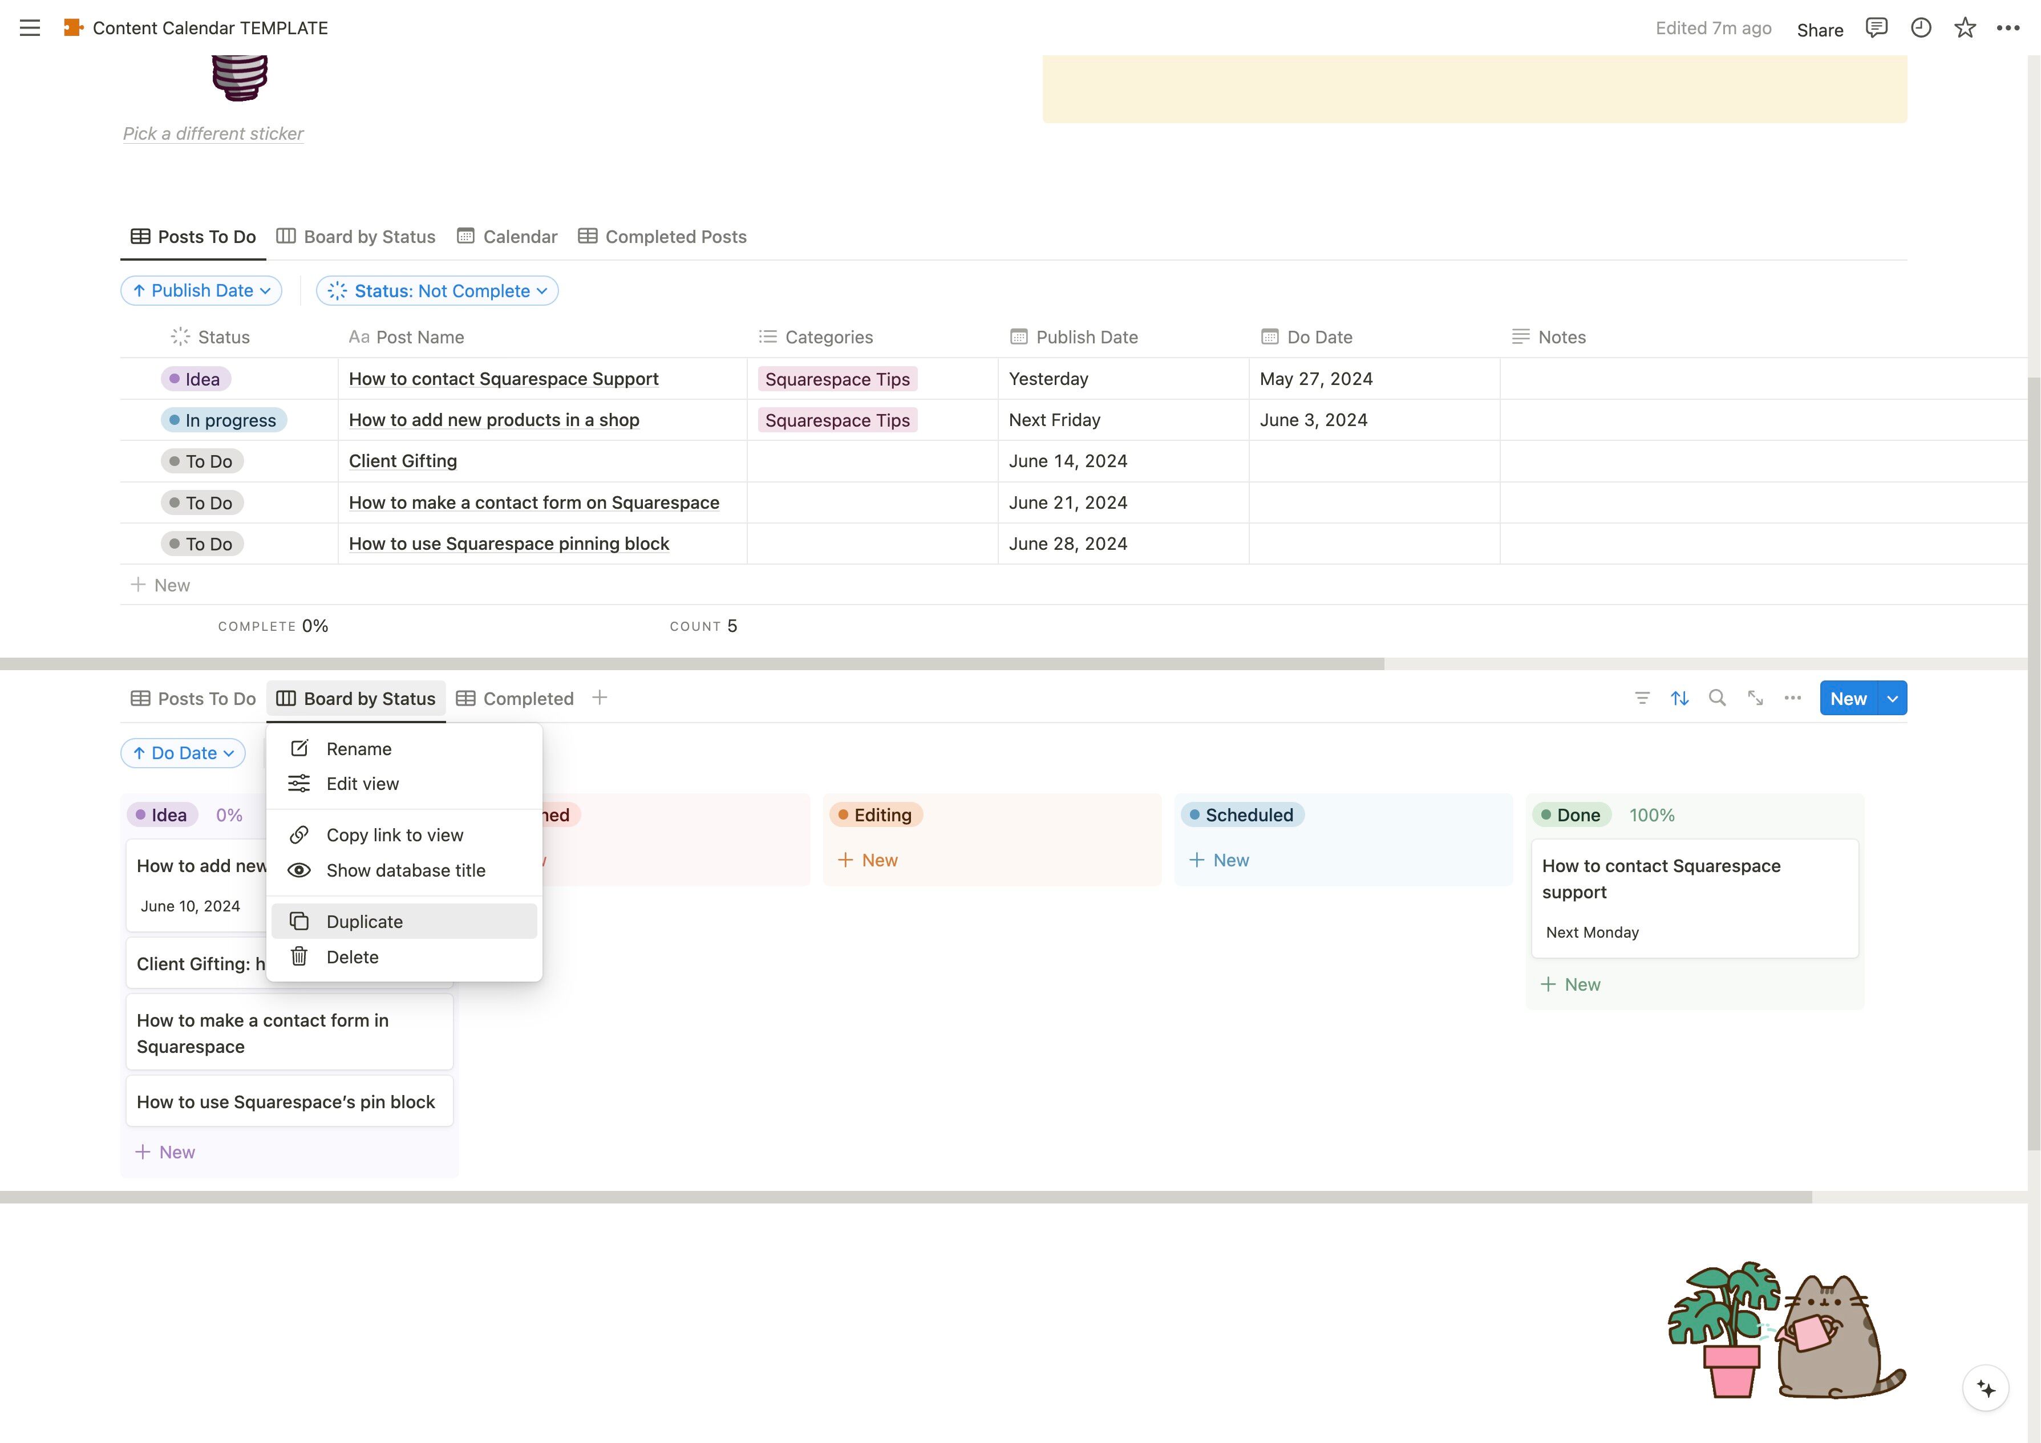Switch to the Calendar tab
Screen dimensions: 2041x1443
pos(508,237)
